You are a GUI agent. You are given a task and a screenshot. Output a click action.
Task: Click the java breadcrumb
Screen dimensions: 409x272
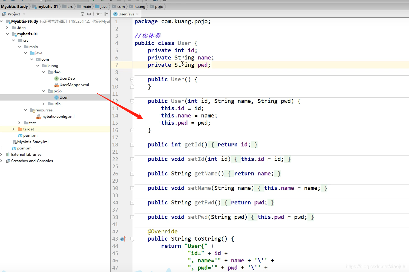102,6
